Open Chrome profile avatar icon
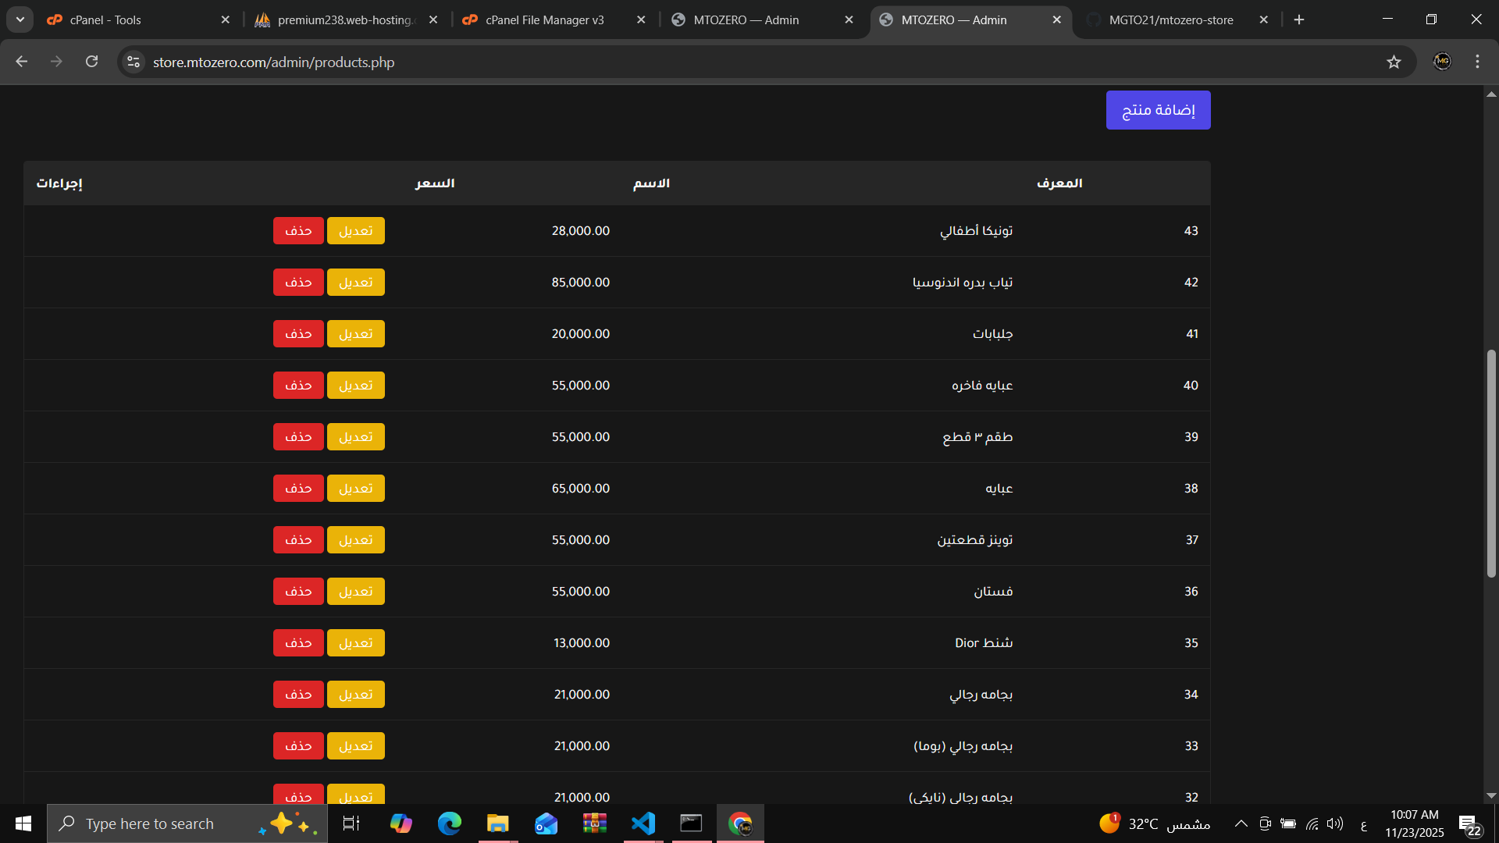This screenshot has height=843, width=1499. pos(1442,62)
